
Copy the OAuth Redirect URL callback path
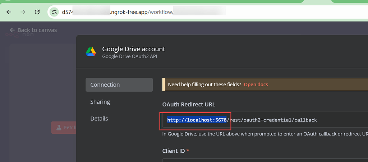pos(272,120)
